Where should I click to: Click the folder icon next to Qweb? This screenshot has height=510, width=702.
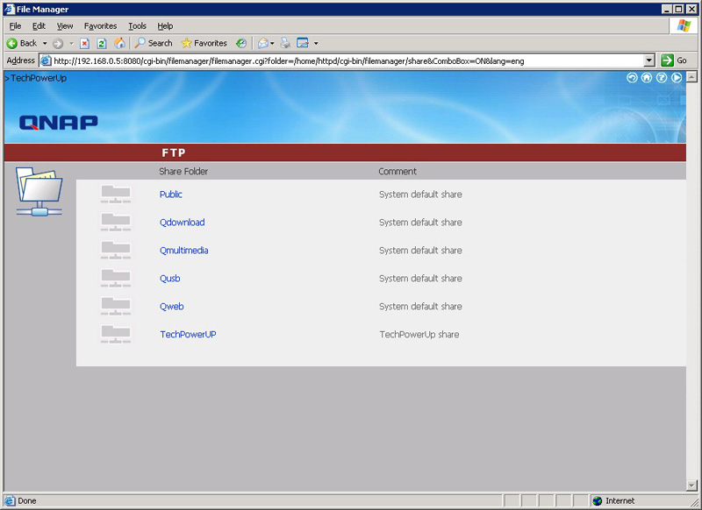[116, 306]
